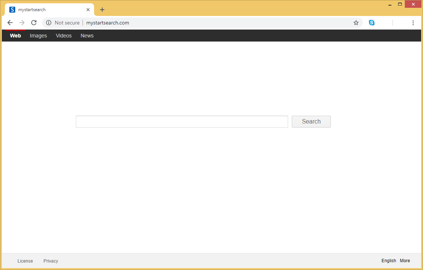Image resolution: width=423 pixels, height=270 pixels.
Task: Expand the More languages option
Action: click(x=405, y=261)
